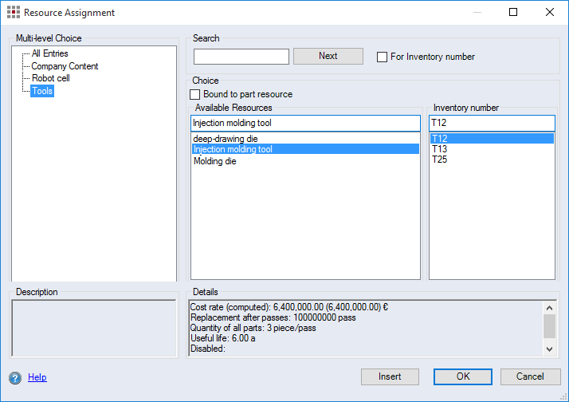Click inside the Description text box
Screen dimensions: 569x402
pyautogui.click(x=93, y=329)
